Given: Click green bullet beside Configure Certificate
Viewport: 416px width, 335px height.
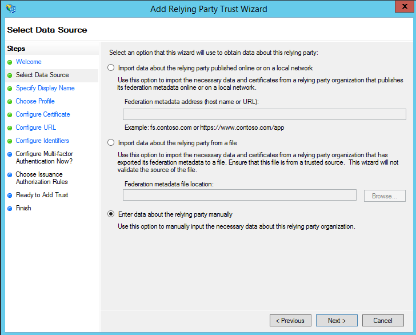Looking at the screenshot, I should (10, 115).
